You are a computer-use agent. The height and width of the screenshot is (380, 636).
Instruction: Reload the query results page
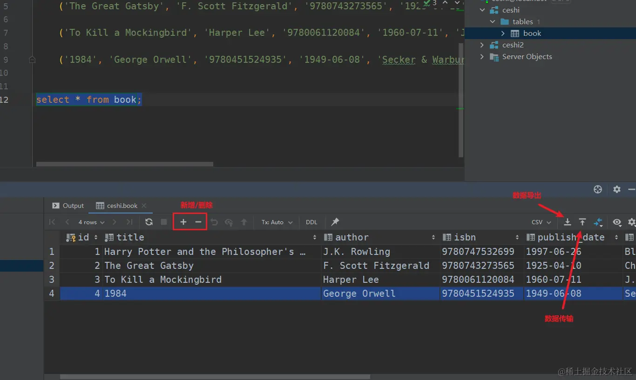[149, 222]
